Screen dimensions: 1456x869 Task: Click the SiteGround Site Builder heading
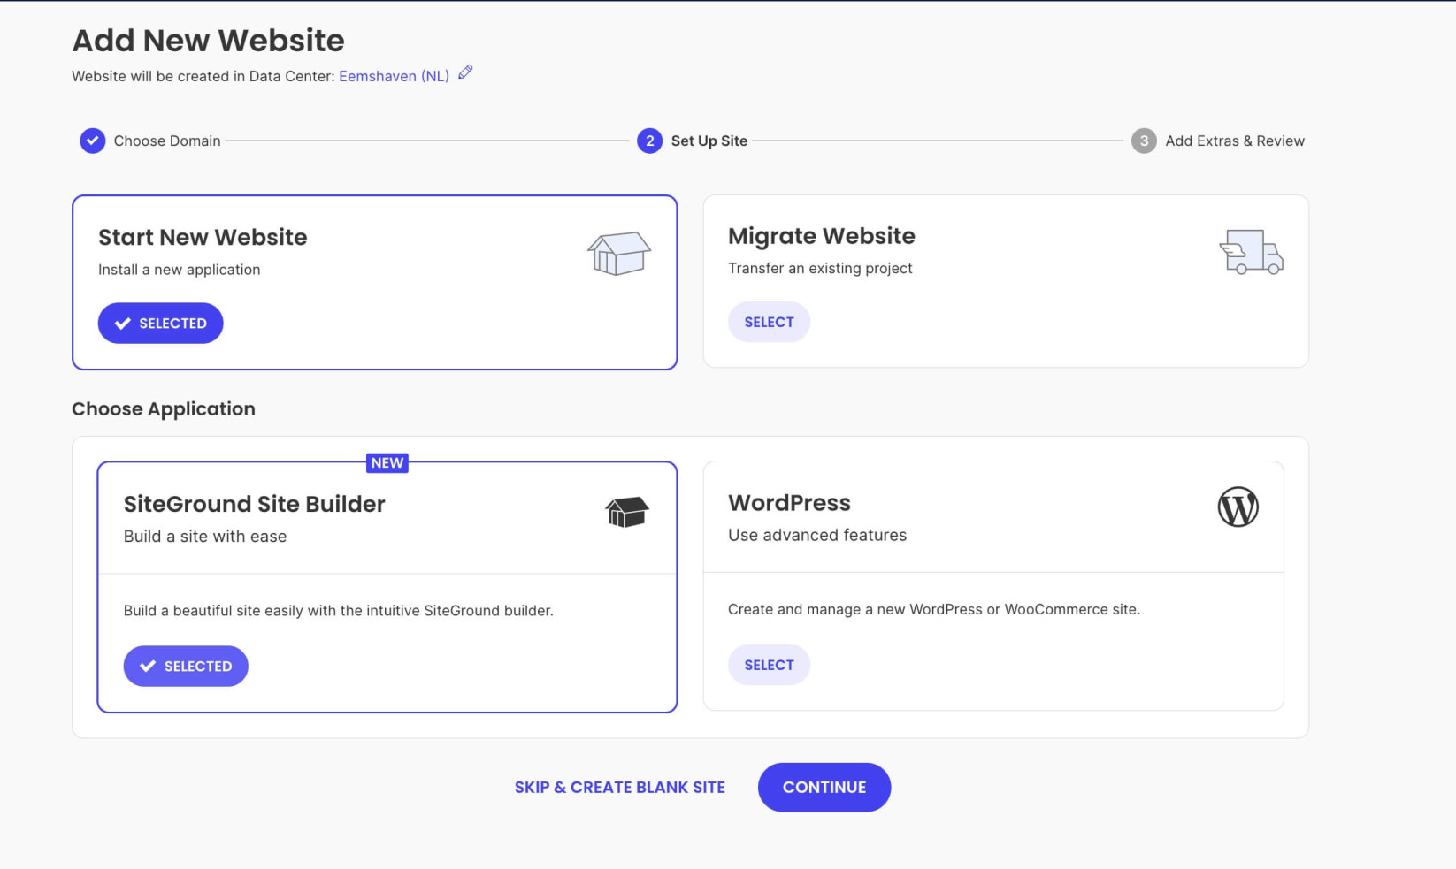(255, 504)
